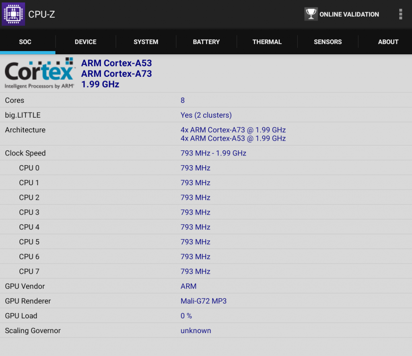Click the GPU Load label

point(21,316)
